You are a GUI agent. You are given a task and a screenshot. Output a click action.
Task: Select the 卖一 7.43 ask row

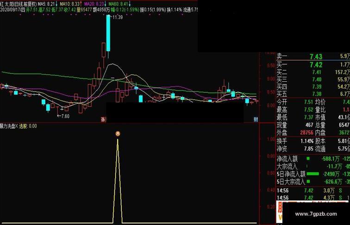click(313, 56)
